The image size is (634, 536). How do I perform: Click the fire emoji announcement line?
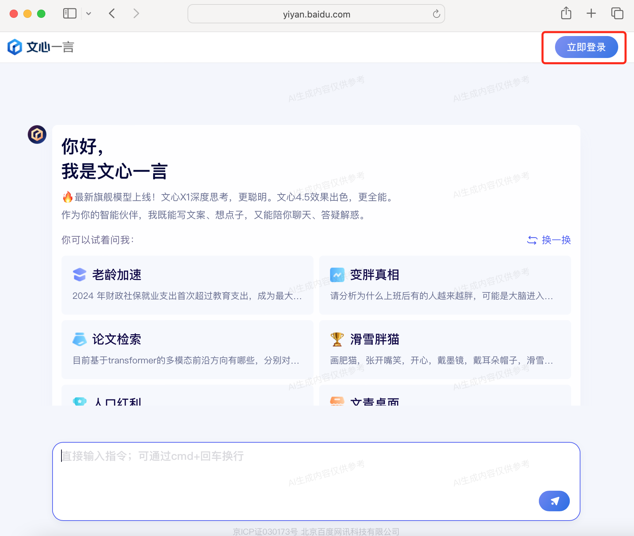(228, 197)
